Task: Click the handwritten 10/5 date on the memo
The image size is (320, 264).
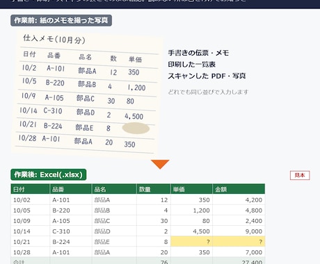Action: [x=29, y=81]
